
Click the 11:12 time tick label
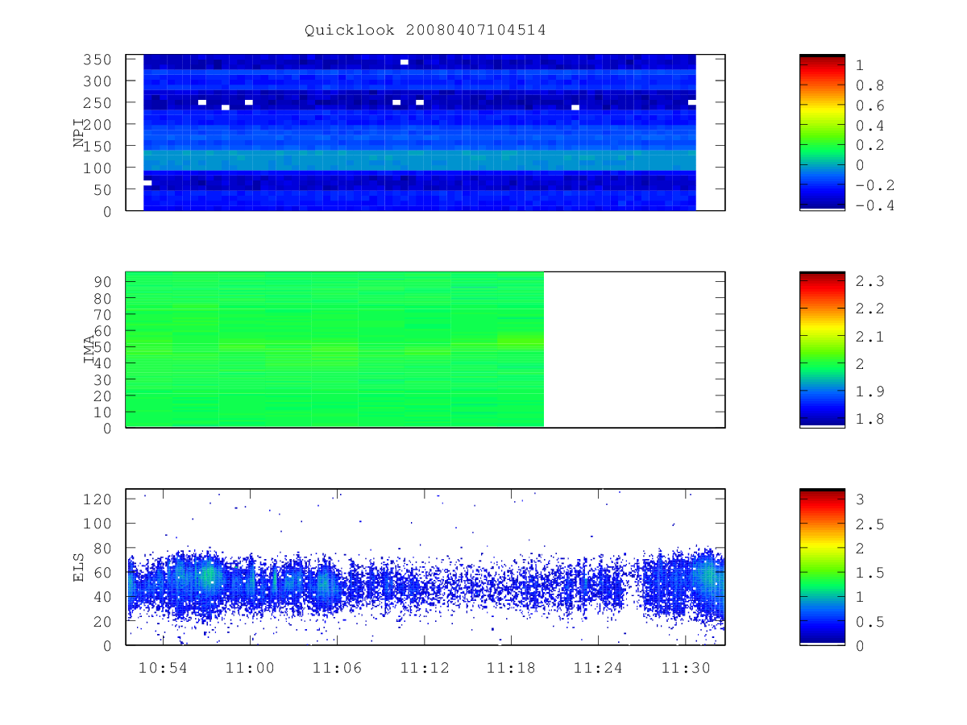tap(424, 668)
